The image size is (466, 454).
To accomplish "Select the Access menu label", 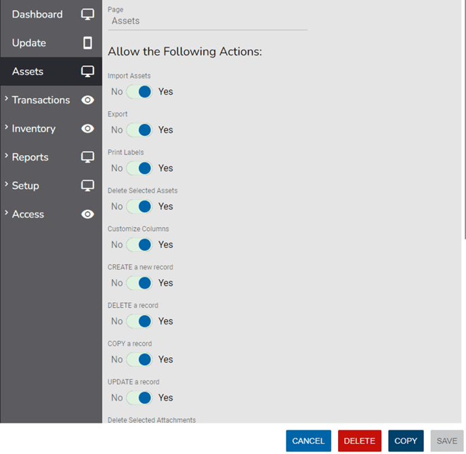I will (x=28, y=214).
